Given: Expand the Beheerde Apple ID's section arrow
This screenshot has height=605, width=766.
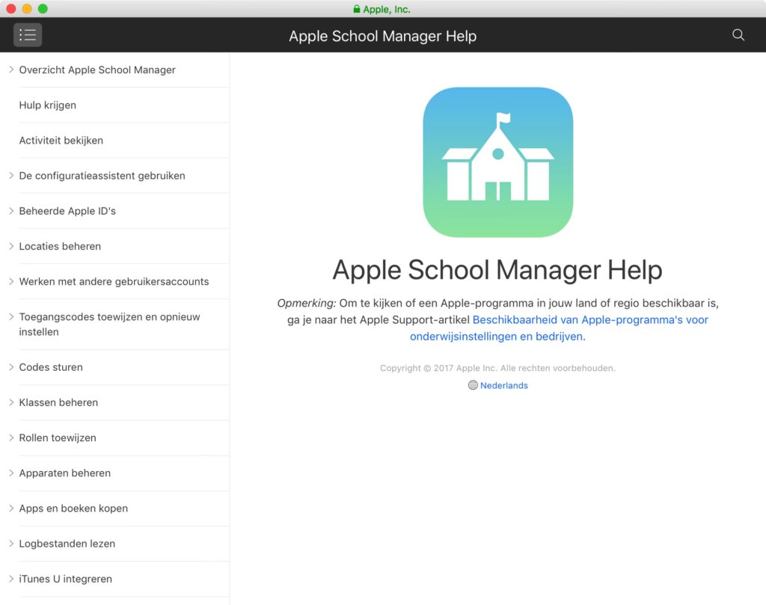Looking at the screenshot, I should (x=11, y=211).
